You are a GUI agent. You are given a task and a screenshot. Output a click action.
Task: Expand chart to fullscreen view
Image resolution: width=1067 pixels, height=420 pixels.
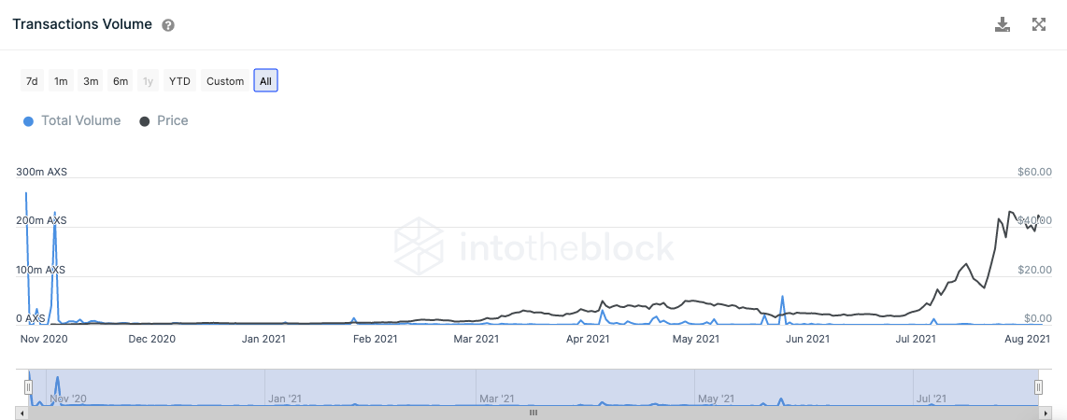coord(1038,24)
